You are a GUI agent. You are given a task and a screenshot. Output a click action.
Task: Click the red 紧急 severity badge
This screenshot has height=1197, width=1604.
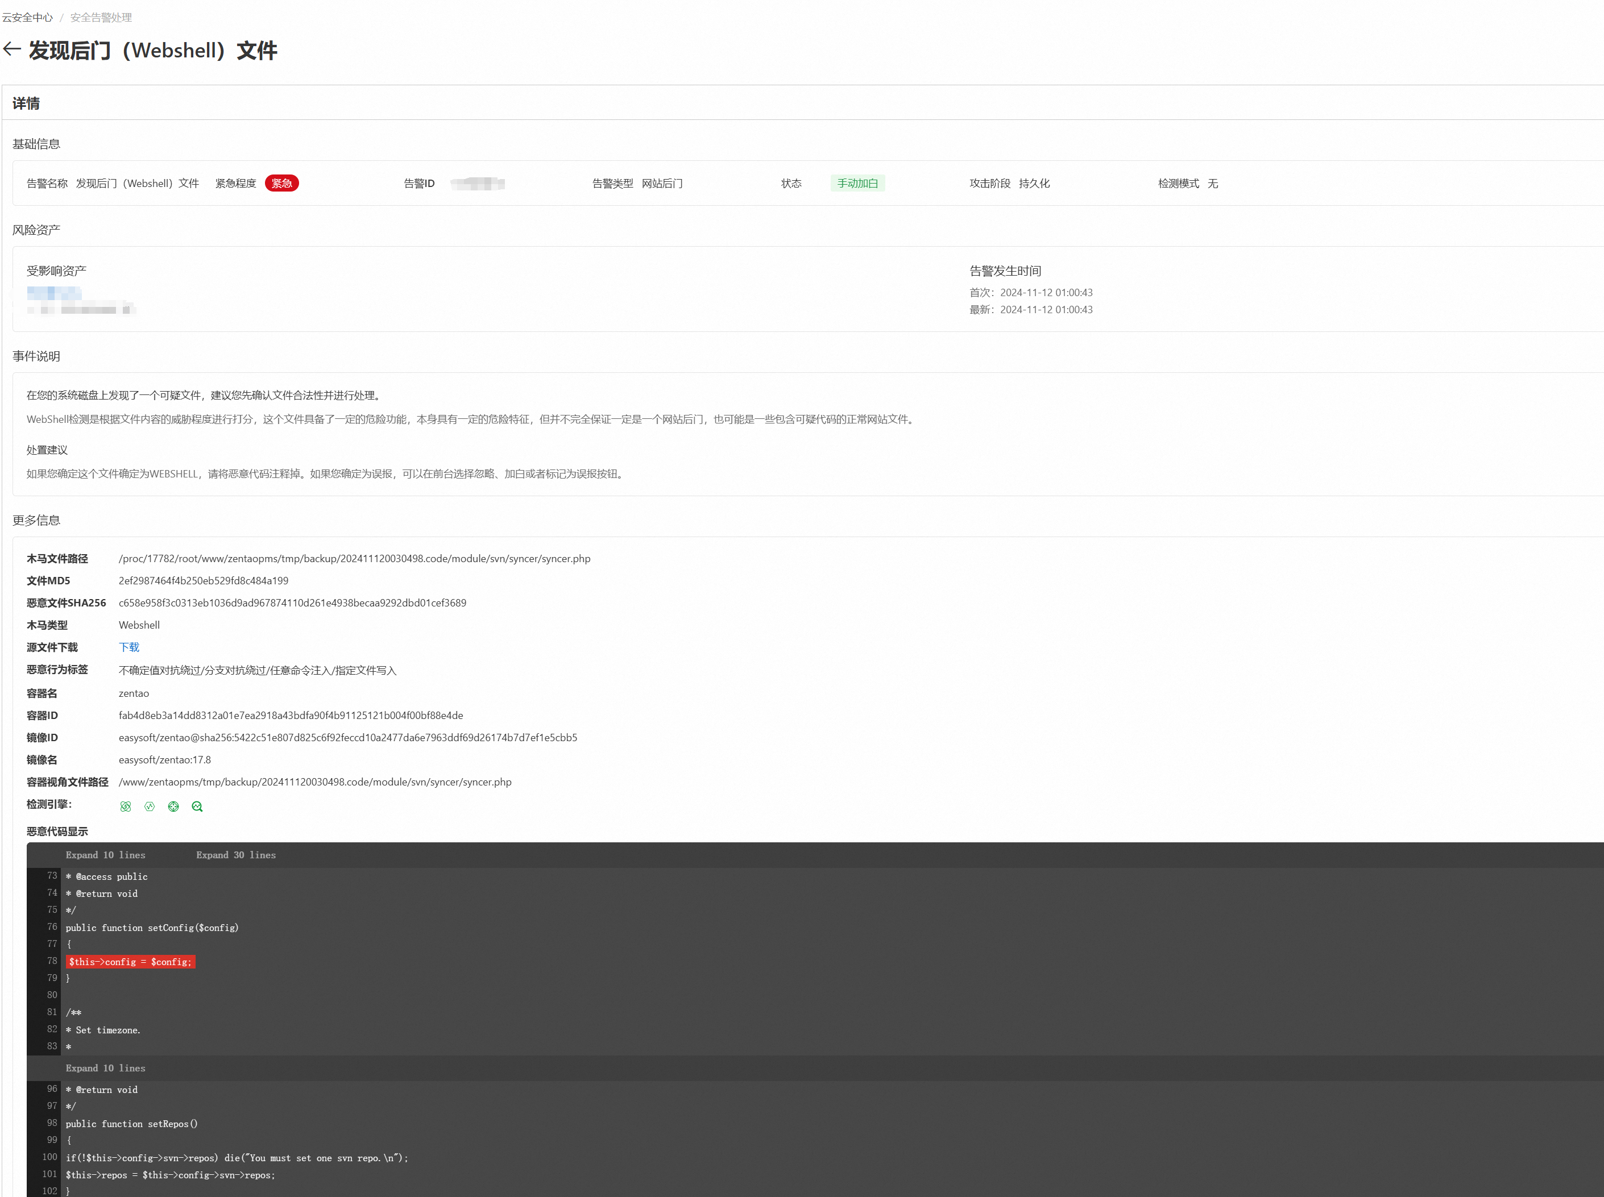(282, 184)
